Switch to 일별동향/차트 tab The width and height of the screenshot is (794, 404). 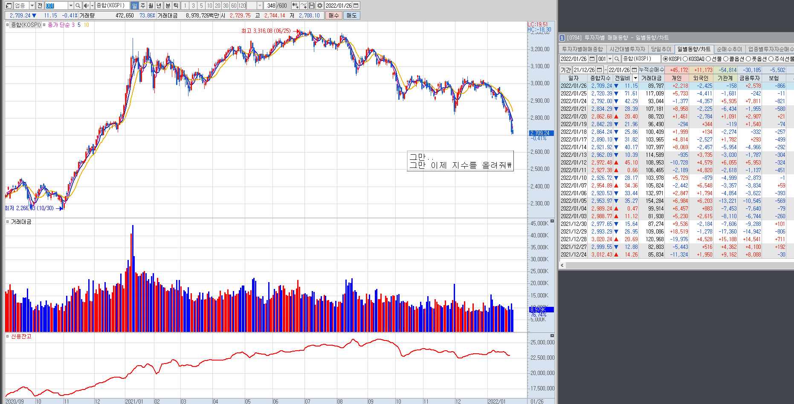click(694, 49)
